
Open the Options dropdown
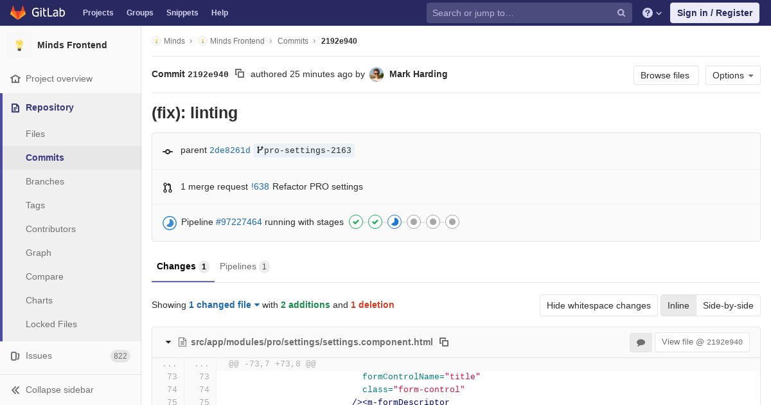click(732, 75)
